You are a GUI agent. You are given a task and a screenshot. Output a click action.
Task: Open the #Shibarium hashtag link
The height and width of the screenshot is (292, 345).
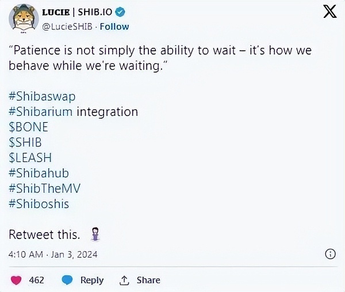pos(41,111)
